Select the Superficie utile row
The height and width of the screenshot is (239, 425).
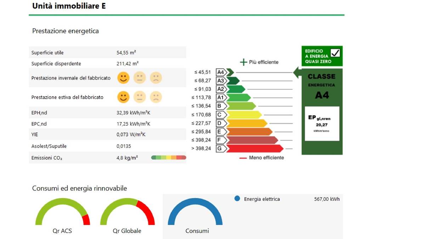[108, 52]
